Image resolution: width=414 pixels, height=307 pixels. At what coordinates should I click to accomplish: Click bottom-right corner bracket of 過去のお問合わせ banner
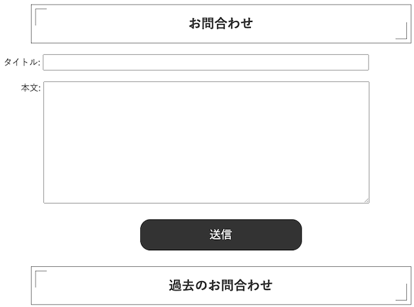point(401,292)
